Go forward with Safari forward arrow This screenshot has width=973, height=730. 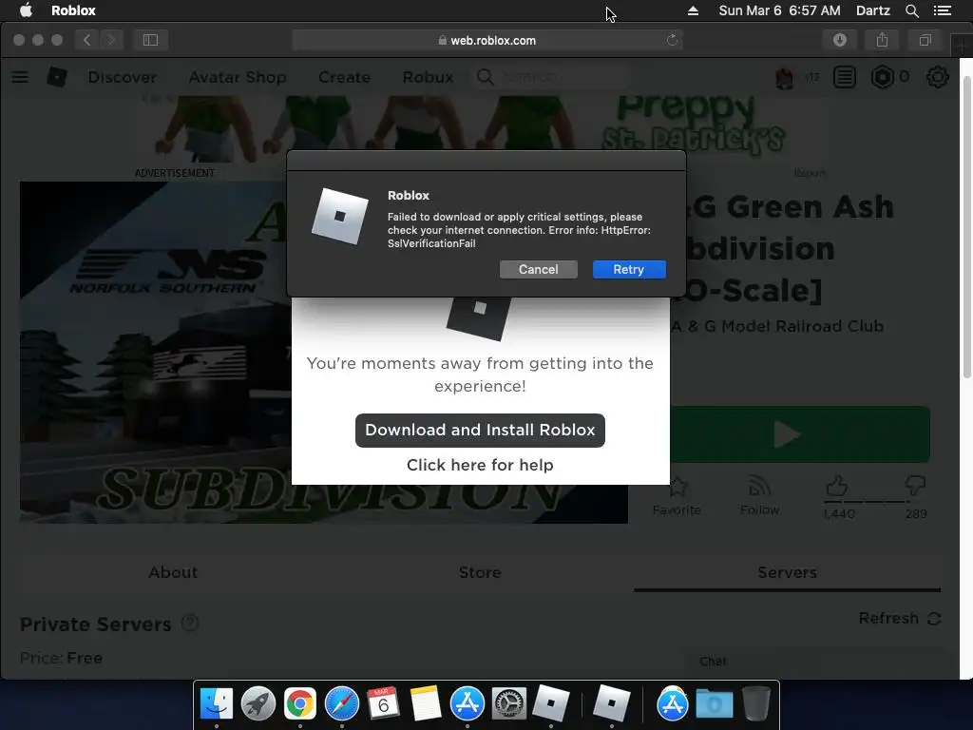pyautogui.click(x=111, y=40)
